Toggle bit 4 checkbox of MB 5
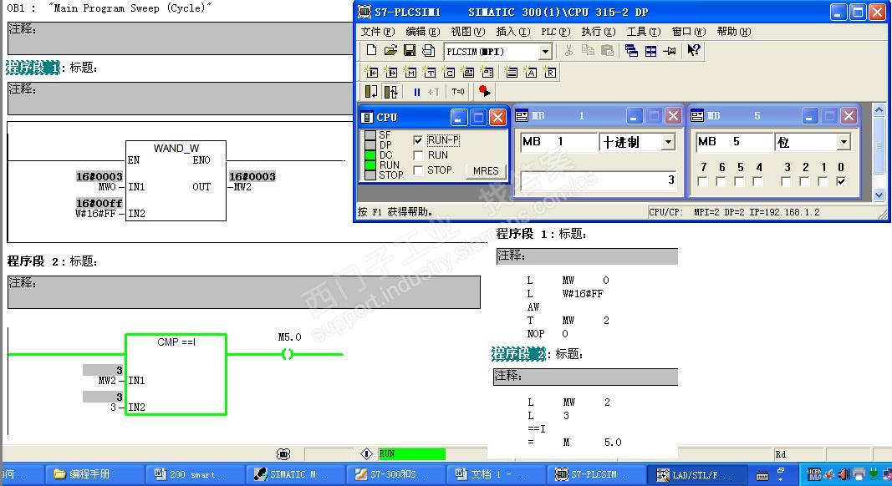The image size is (892, 486). pyautogui.click(x=757, y=181)
